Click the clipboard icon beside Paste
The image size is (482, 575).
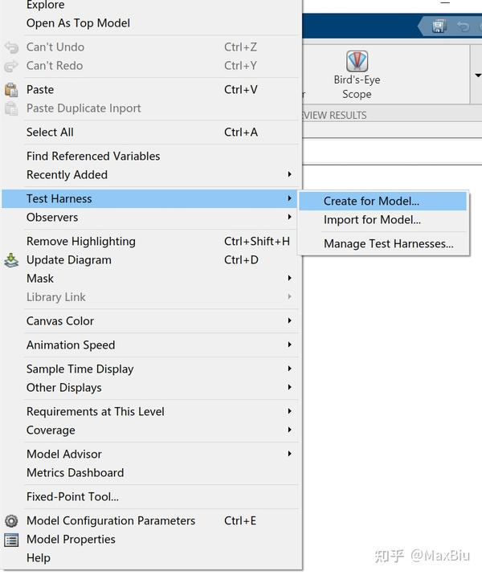[x=11, y=90]
